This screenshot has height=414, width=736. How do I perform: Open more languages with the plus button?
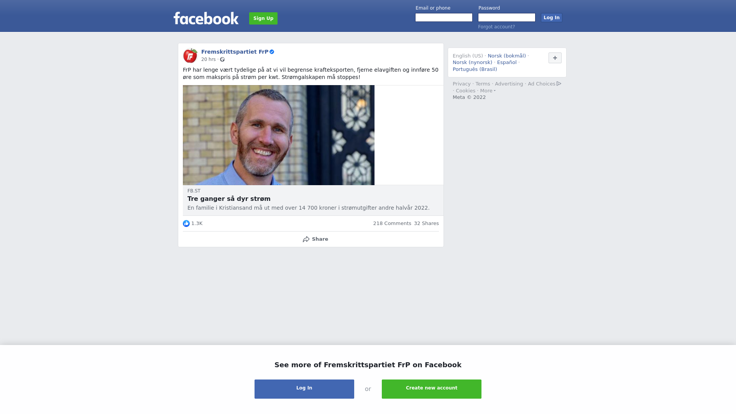point(555,58)
